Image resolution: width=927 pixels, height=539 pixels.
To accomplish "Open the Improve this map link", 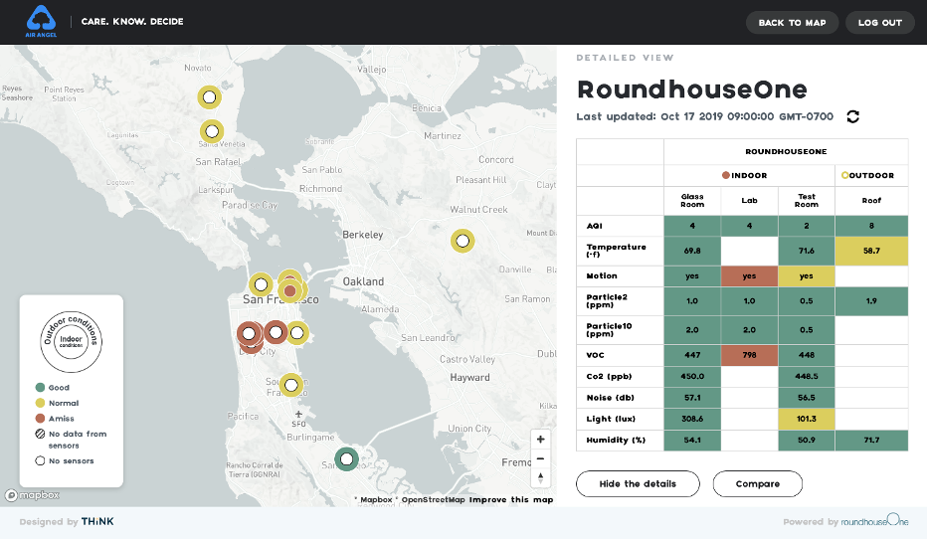I will [x=511, y=499].
